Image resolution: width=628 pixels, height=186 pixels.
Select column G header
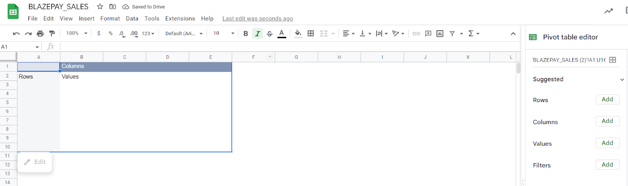(x=296, y=57)
